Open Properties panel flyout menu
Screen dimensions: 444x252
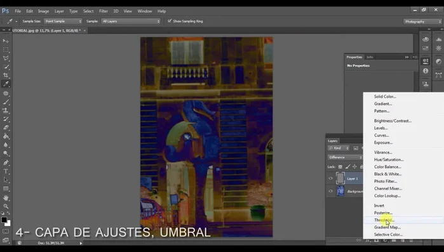coord(415,57)
